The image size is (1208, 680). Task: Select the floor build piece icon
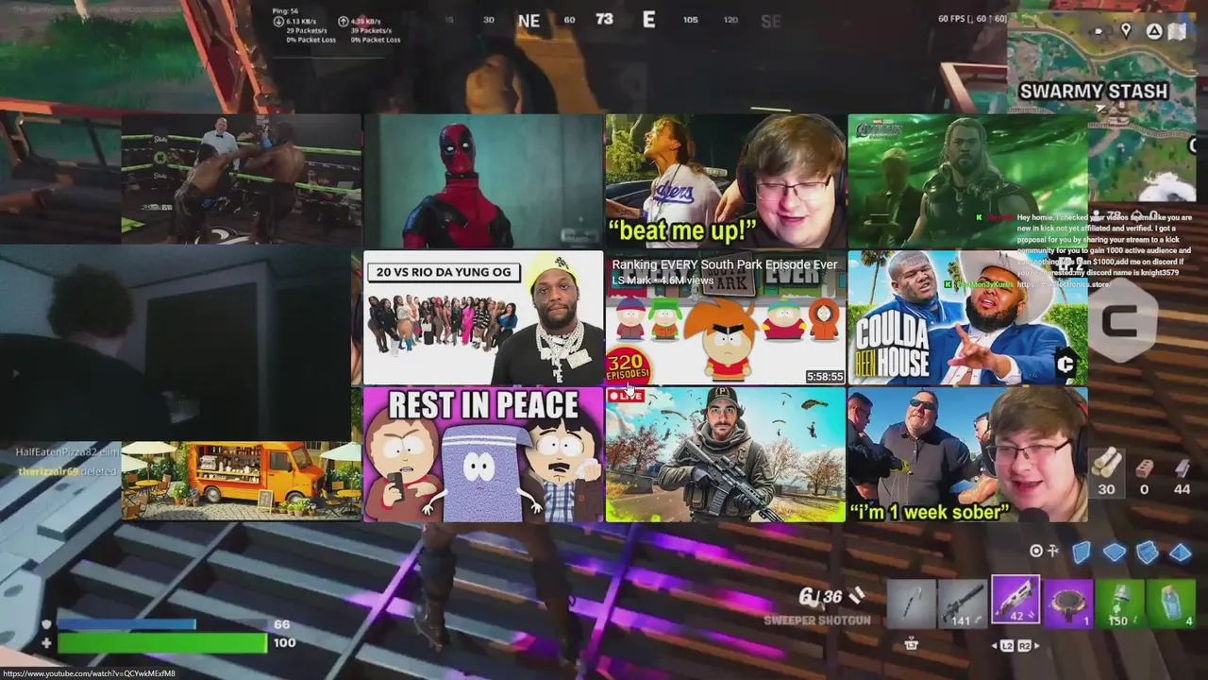pyautogui.click(x=1115, y=552)
